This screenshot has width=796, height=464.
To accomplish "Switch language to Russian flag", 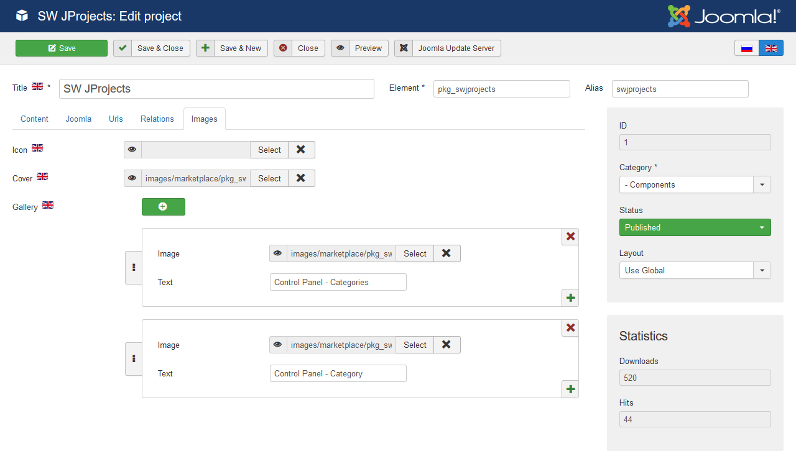I will (x=747, y=48).
